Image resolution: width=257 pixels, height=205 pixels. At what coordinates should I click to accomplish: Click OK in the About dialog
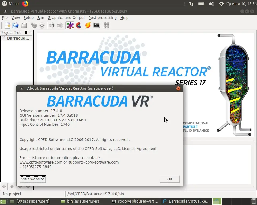[x=170, y=179]
